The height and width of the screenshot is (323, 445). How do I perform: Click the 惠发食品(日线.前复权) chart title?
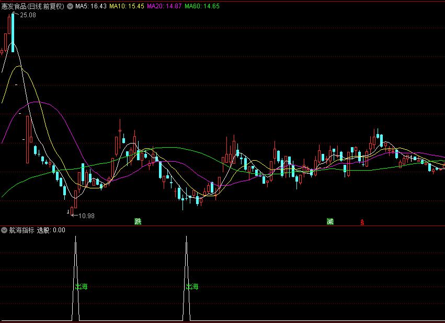click(33, 6)
